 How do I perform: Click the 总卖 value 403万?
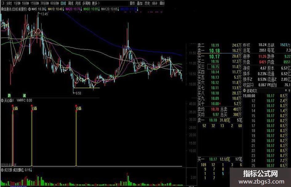tap(237, 109)
